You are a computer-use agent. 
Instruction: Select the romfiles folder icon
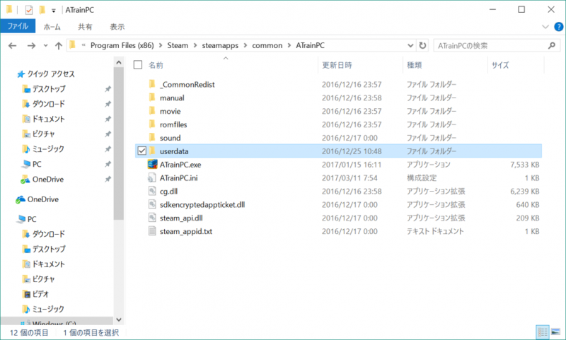pyautogui.click(x=152, y=124)
